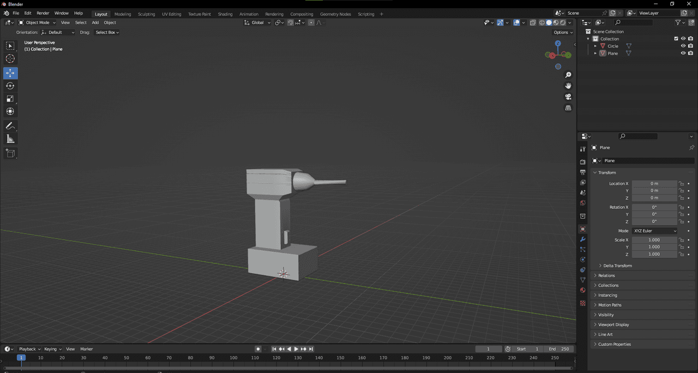Select the Rotate tool in left toolbar
This screenshot has width=698, height=373.
pos(10,86)
